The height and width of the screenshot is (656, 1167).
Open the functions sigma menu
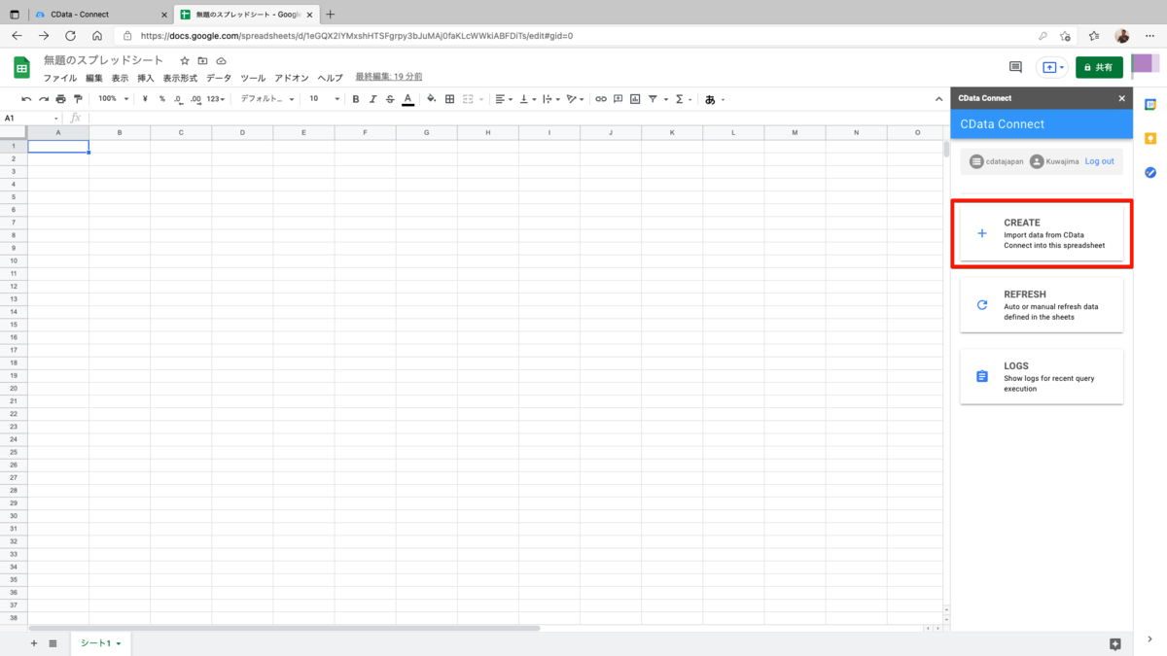click(x=682, y=99)
